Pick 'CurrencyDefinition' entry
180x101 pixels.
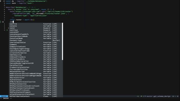tap(36, 69)
